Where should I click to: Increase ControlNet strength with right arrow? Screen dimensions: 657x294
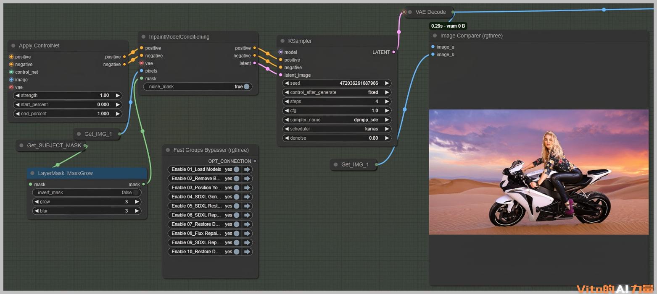pos(118,96)
